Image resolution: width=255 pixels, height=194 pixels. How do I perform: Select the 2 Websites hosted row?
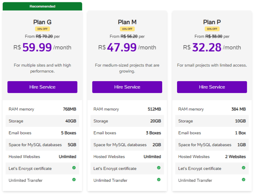(212, 157)
